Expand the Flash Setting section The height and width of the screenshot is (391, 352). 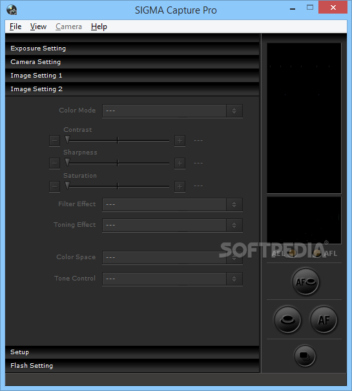(132, 366)
